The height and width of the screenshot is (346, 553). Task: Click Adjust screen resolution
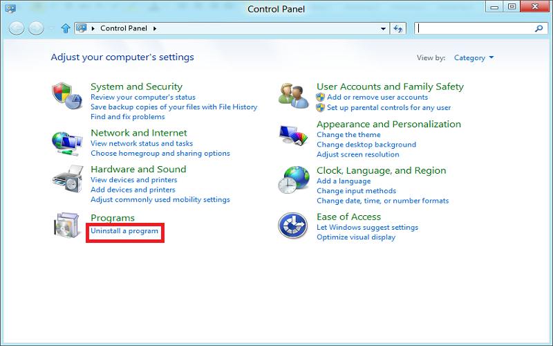[358, 154]
